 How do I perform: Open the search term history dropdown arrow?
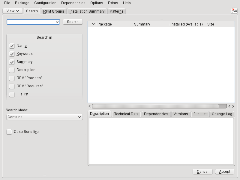[x=57, y=22]
